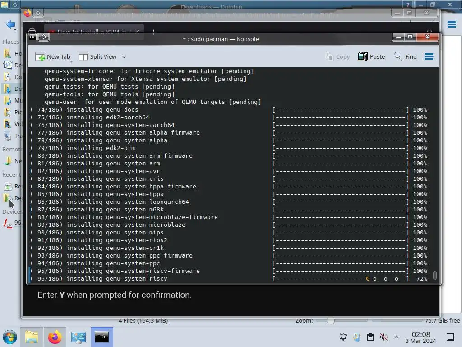The image size is (462, 347).
Task: Select the Desktop place in Dolphin sidebar
Action: [12, 65]
